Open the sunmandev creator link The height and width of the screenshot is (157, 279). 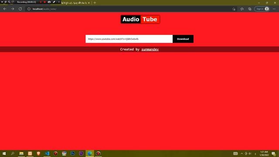click(150, 49)
